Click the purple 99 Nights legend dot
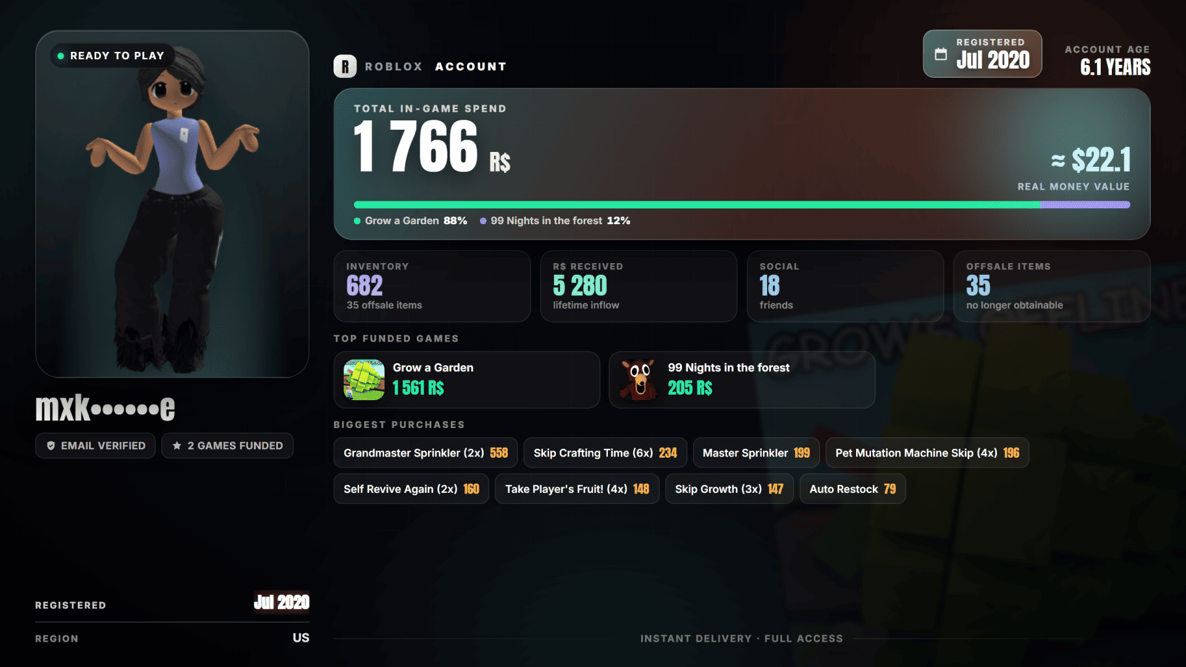 click(x=483, y=220)
